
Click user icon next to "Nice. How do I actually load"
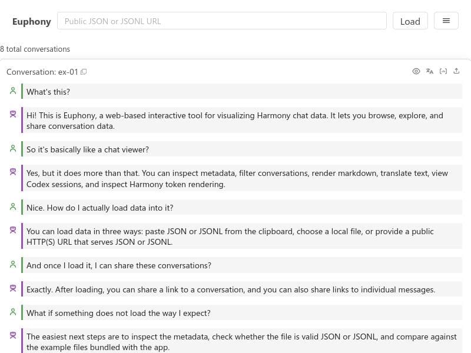click(13, 207)
